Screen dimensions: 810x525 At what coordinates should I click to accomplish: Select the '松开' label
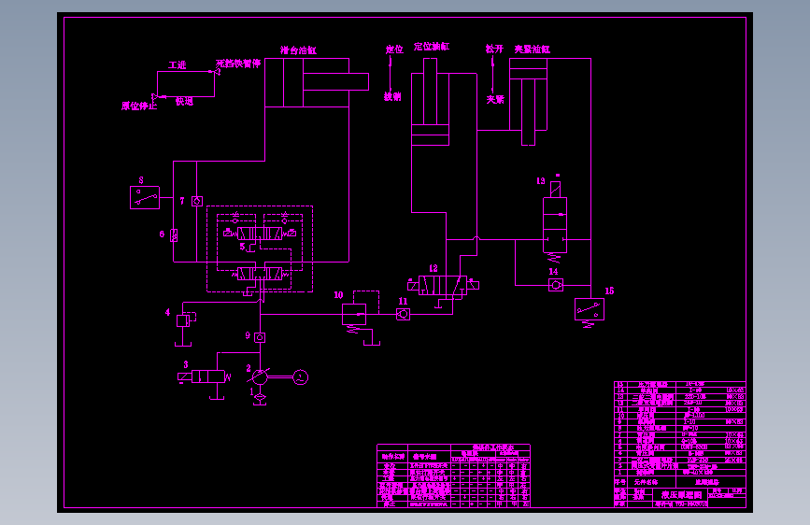pos(494,49)
